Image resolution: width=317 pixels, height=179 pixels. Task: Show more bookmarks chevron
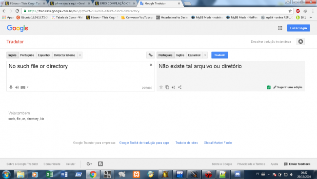coord(311,18)
